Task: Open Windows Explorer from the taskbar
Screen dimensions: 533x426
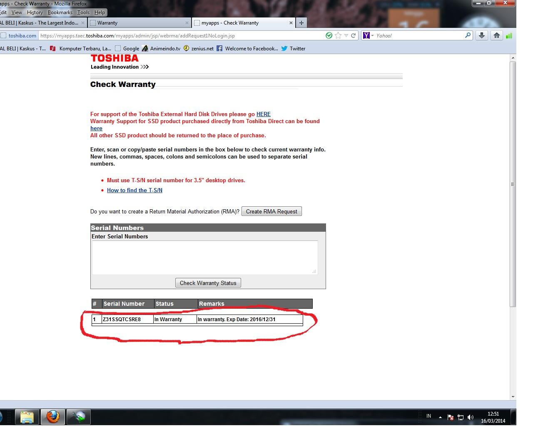Action: pyautogui.click(x=27, y=417)
